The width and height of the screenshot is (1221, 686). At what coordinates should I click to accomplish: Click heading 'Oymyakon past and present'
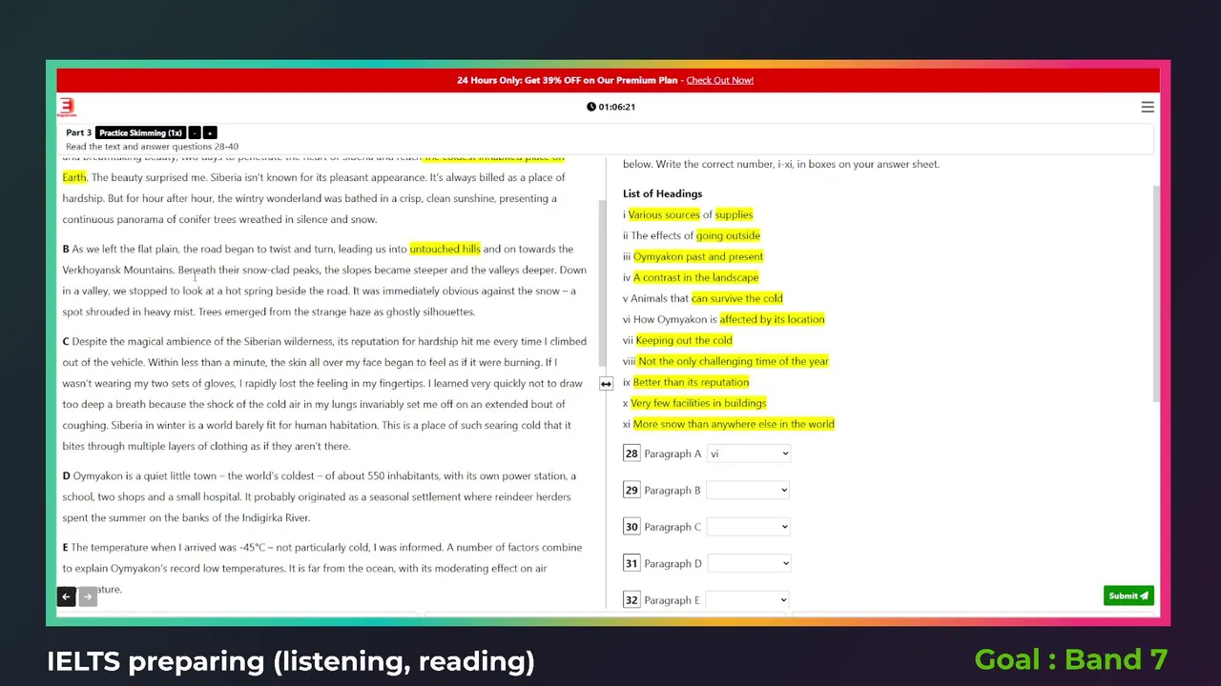tap(698, 256)
